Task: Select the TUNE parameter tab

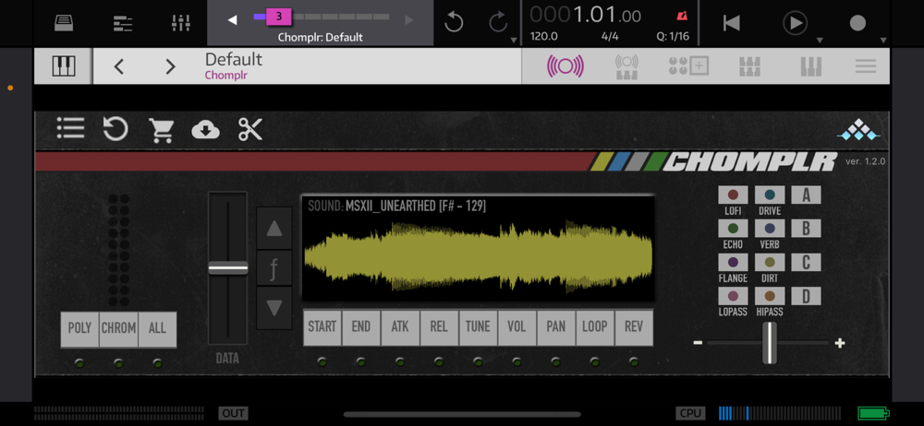Action: click(478, 326)
